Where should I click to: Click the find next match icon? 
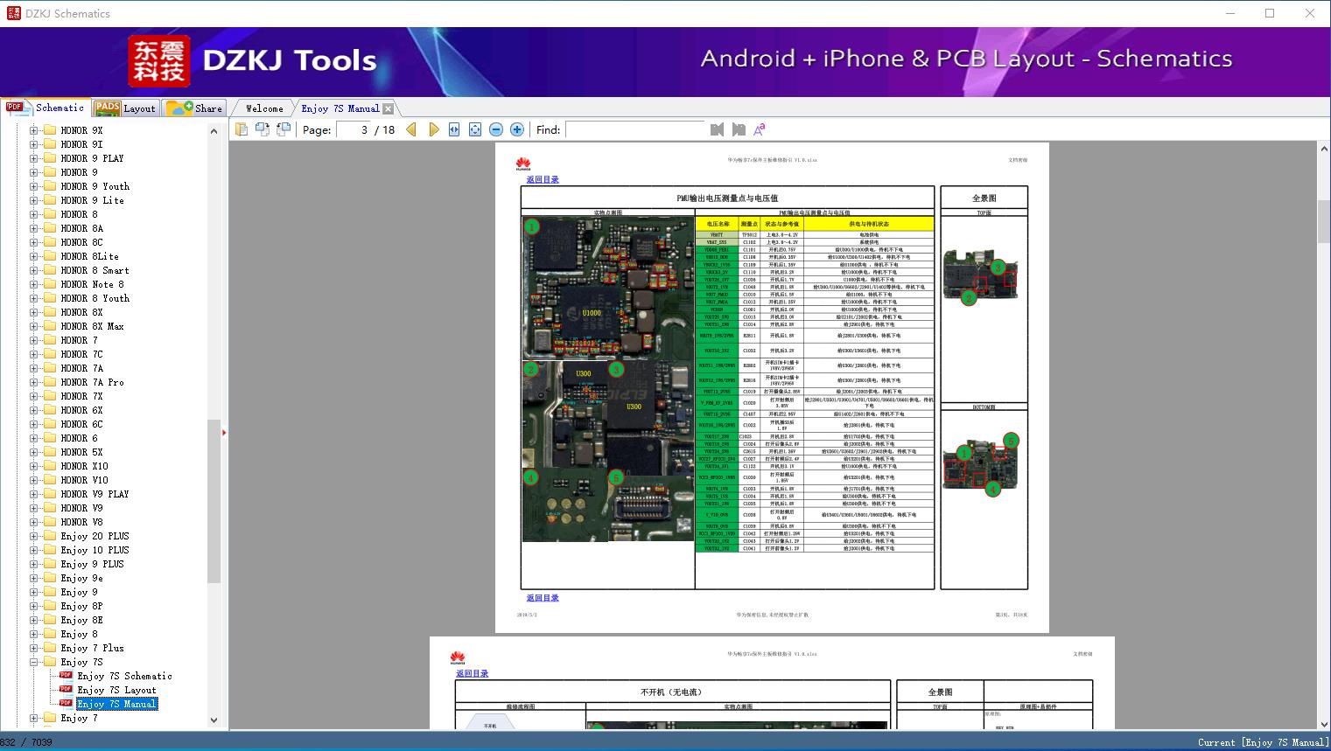[x=739, y=129]
